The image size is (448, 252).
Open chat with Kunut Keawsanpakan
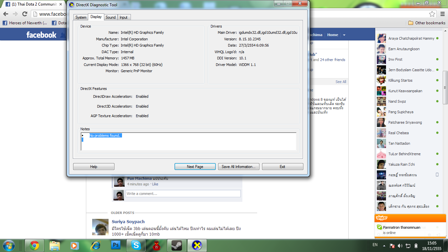pyautogui.click(x=408, y=91)
